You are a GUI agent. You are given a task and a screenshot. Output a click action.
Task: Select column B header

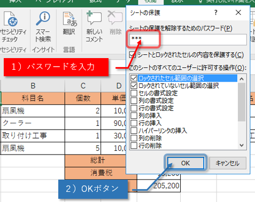click(x=33, y=86)
